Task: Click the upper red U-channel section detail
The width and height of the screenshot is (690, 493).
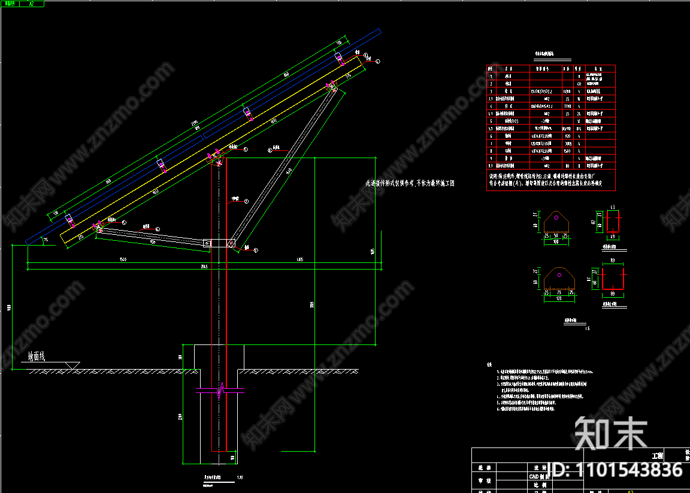Action: coord(612,222)
